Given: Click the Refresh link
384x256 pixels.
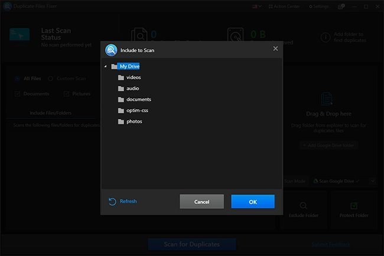Looking at the screenshot, I should point(128,201).
